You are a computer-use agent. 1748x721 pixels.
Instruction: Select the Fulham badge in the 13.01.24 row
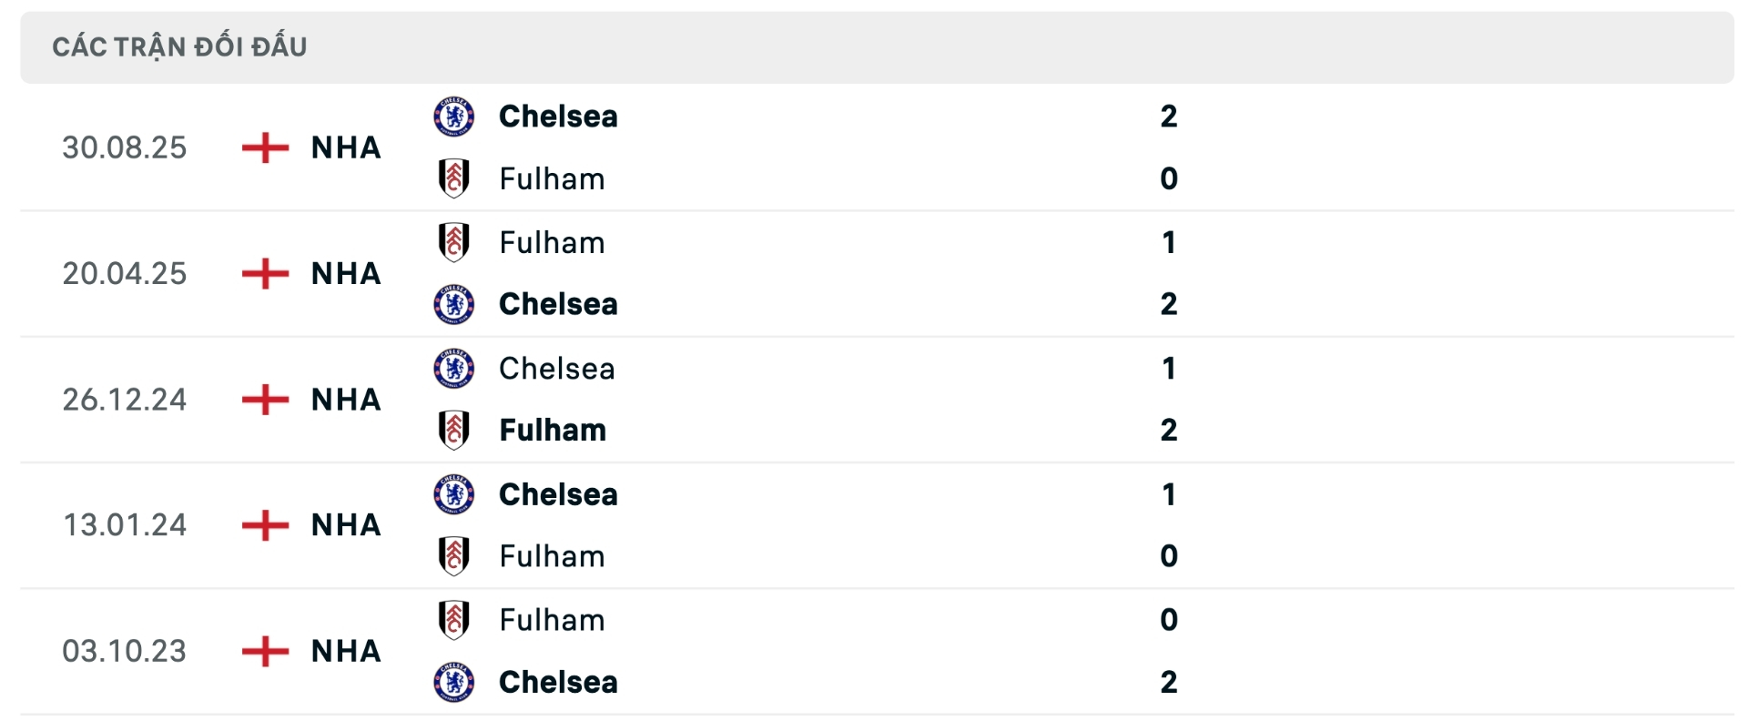453,556
